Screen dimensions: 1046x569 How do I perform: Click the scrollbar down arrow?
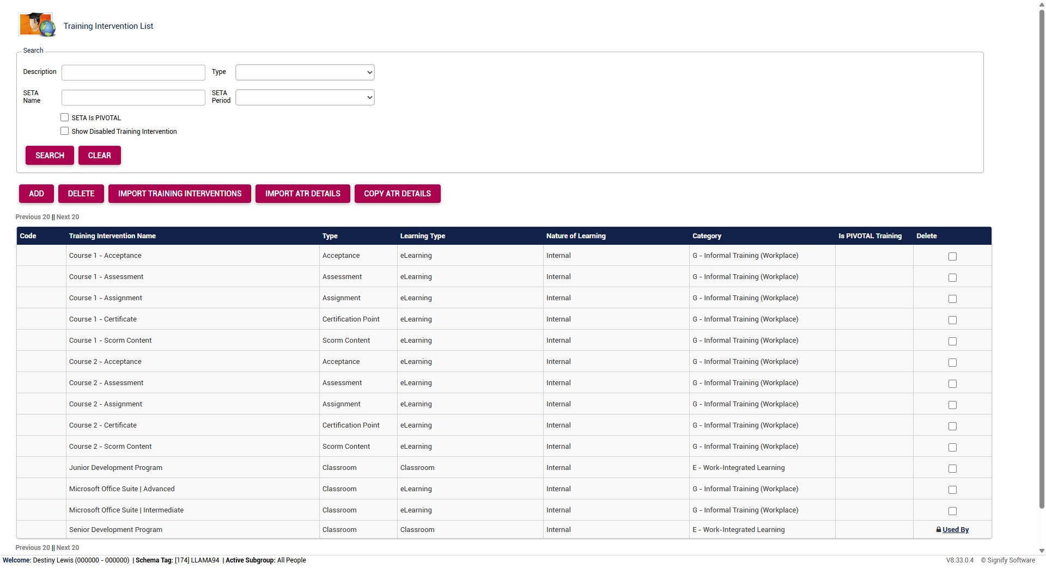(1042, 551)
